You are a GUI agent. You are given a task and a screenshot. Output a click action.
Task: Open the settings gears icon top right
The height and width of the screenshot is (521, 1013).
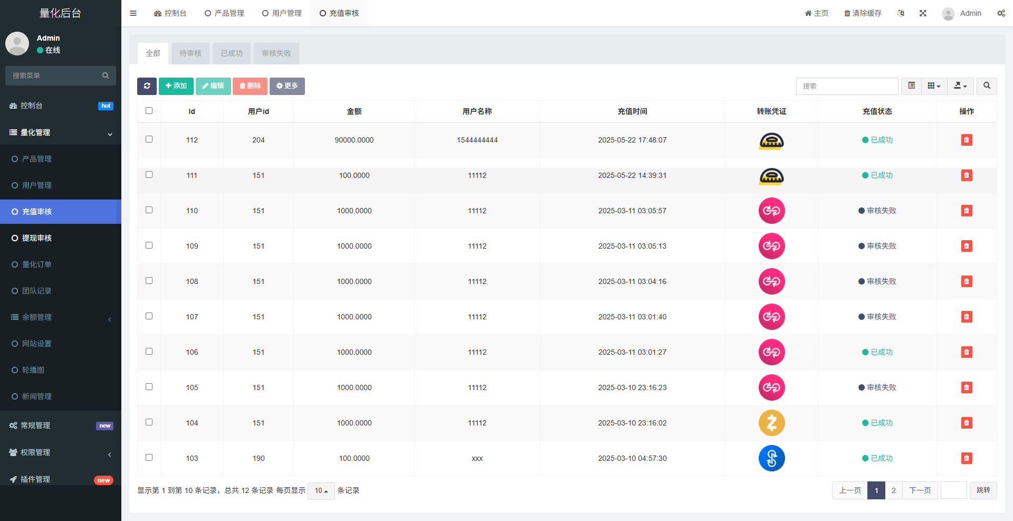click(1001, 13)
